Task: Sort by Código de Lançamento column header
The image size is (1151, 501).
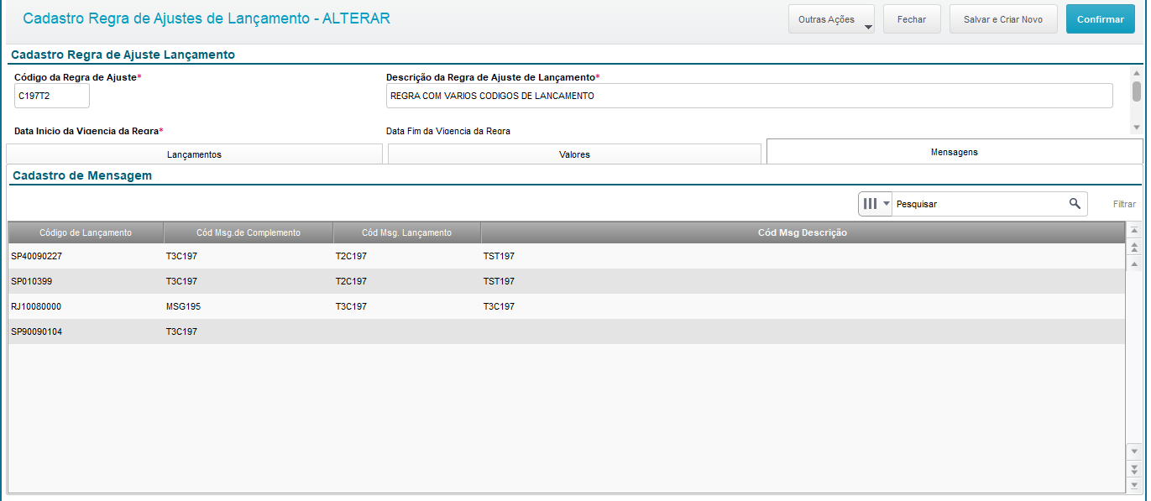Action: coord(86,232)
